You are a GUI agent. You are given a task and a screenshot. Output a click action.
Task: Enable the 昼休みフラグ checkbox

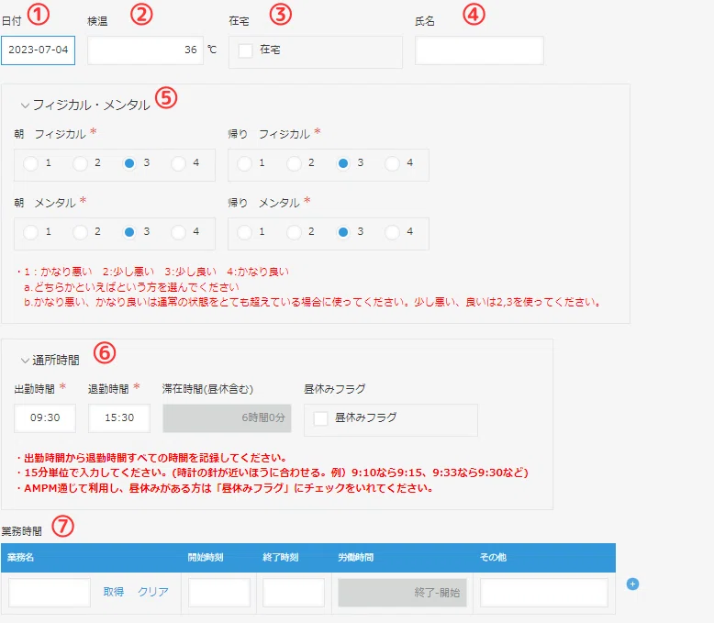[x=320, y=418]
